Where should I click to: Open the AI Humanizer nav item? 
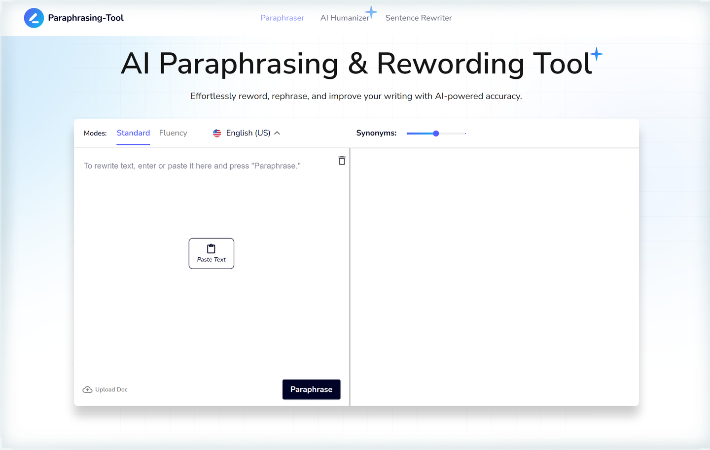tap(345, 18)
